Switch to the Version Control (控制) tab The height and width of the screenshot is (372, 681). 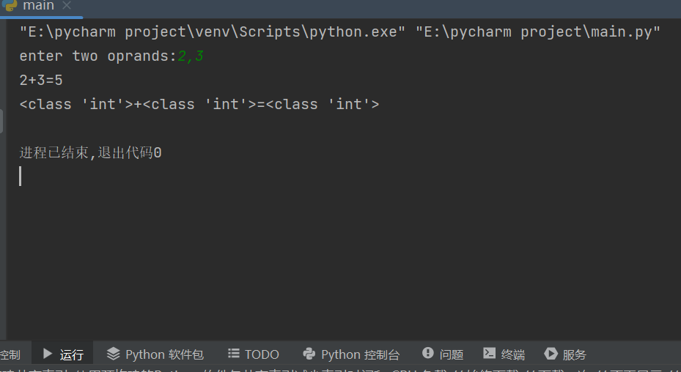[10, 355]
